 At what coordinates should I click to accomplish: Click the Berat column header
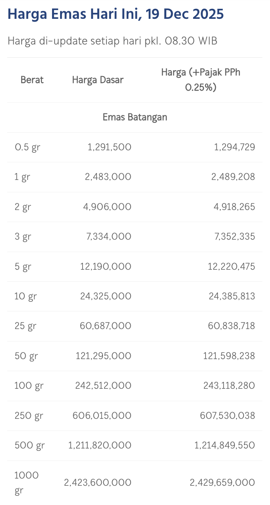click(32, 80)
